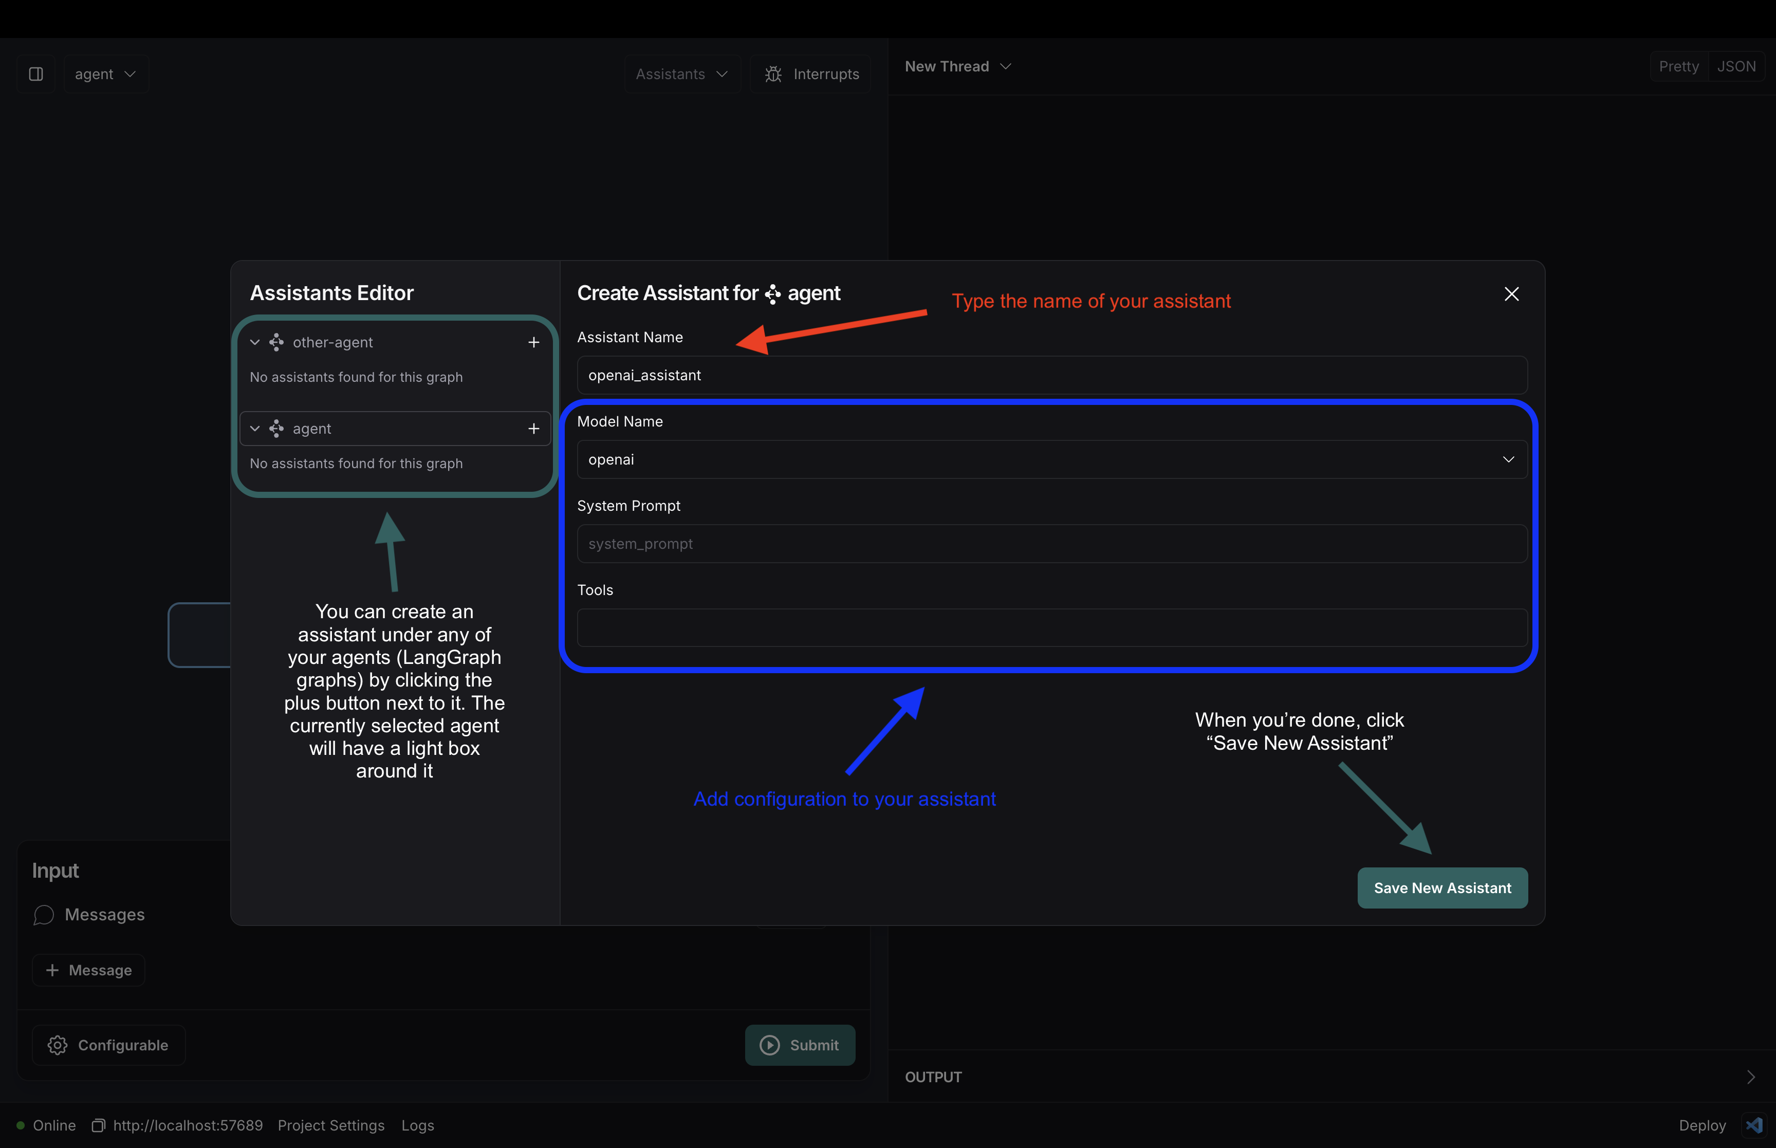This screenshot has width=1776, height=1148.
Task: Click the agent graph icon in editor list
Action: tap(276, 429)
